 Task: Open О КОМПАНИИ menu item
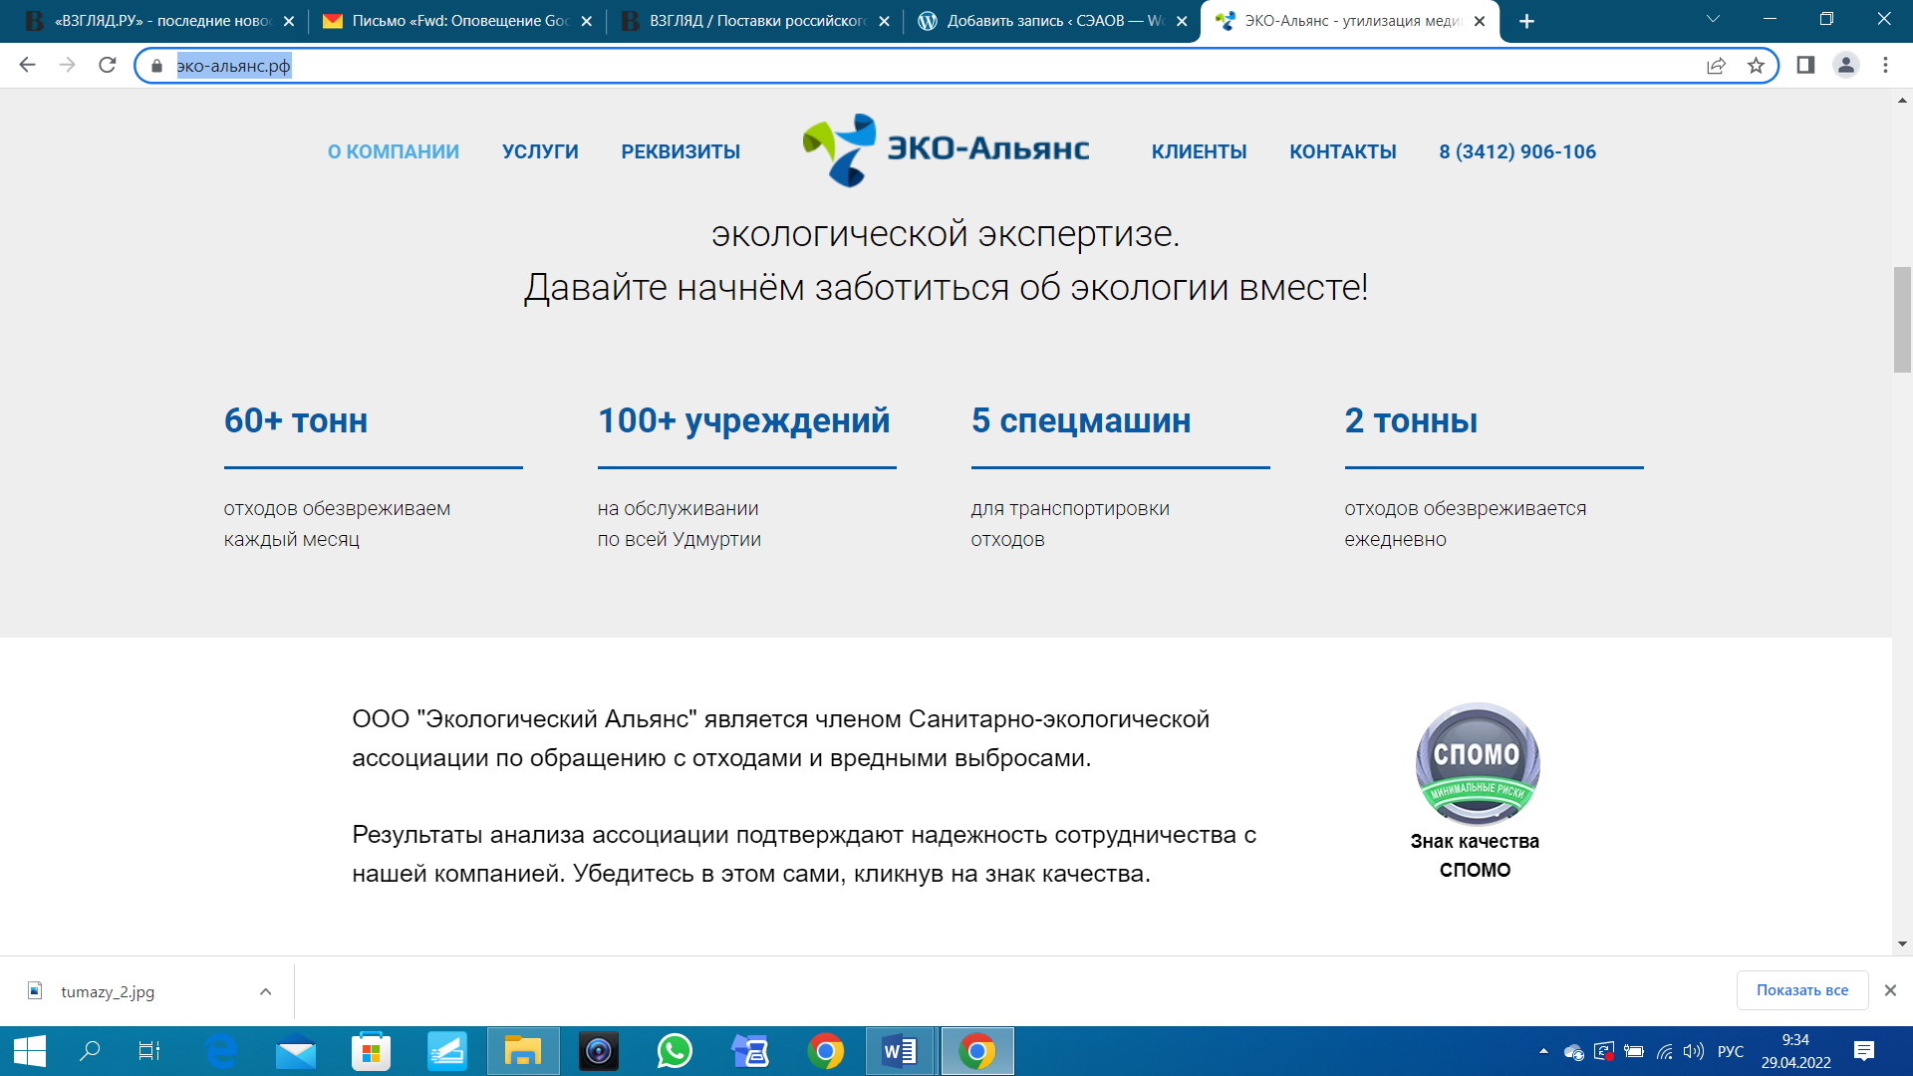(x=394, y=151)
